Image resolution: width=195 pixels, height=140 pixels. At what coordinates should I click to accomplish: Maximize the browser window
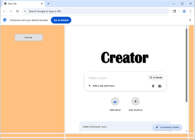[182, 4]
